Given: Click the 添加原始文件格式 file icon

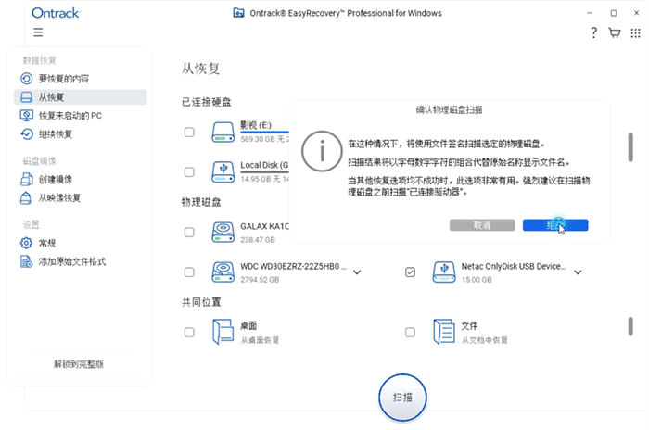Looking at the screenshot, I should (x=27, y=261).
